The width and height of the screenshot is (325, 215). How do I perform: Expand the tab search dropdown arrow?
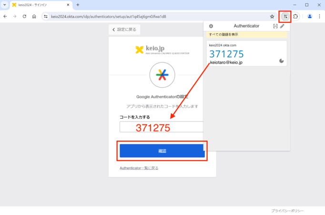4,5
